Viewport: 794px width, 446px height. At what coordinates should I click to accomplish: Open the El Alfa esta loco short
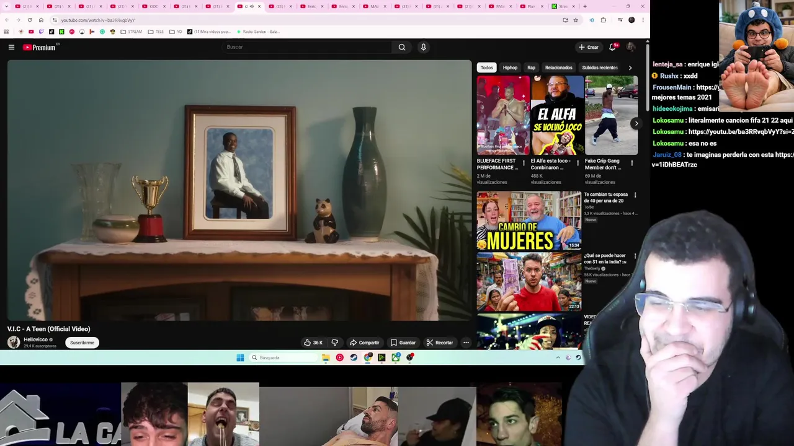557,115
